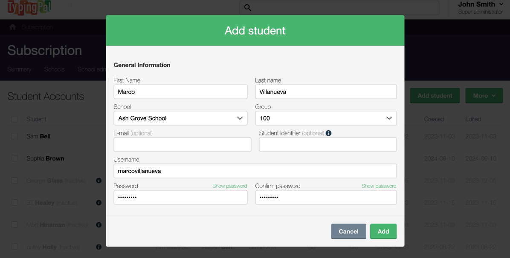
Task: Click the home icon in breadcrumb
Action: click(12, 27)
